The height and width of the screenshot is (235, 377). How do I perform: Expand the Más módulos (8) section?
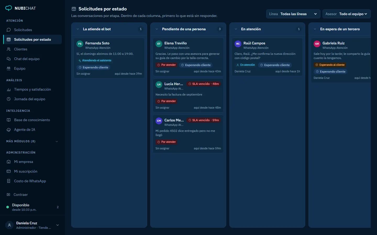(32, 141)
